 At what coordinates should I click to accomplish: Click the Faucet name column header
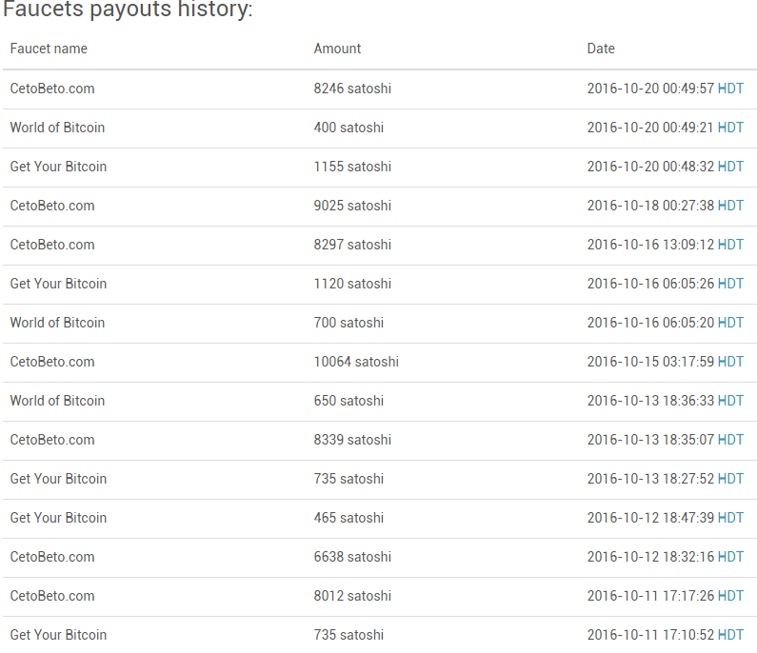49,49
